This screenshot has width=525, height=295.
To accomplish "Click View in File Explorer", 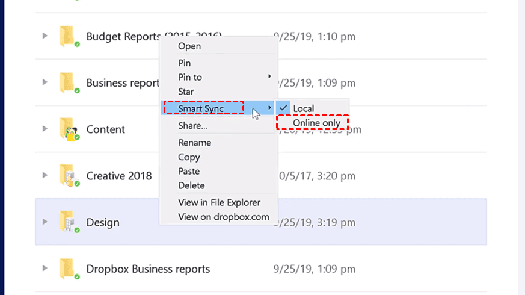I will click(219, 202).
